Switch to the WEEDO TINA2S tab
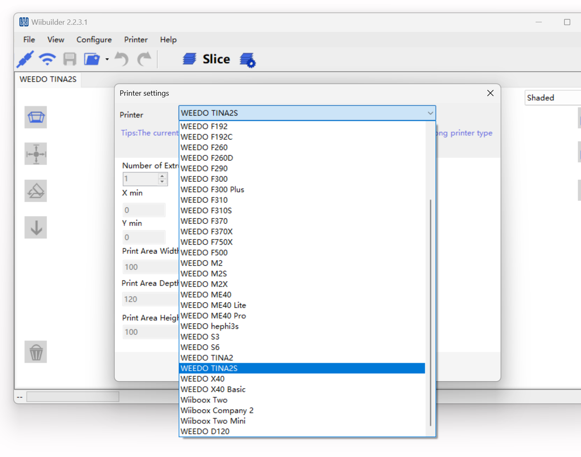581x457 pixels. pos(47,79)
